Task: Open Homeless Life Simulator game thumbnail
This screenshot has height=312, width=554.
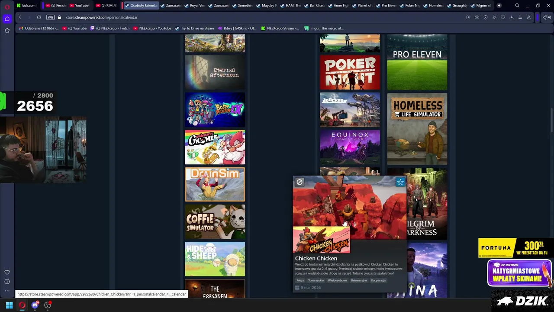Action: [417, 129]
